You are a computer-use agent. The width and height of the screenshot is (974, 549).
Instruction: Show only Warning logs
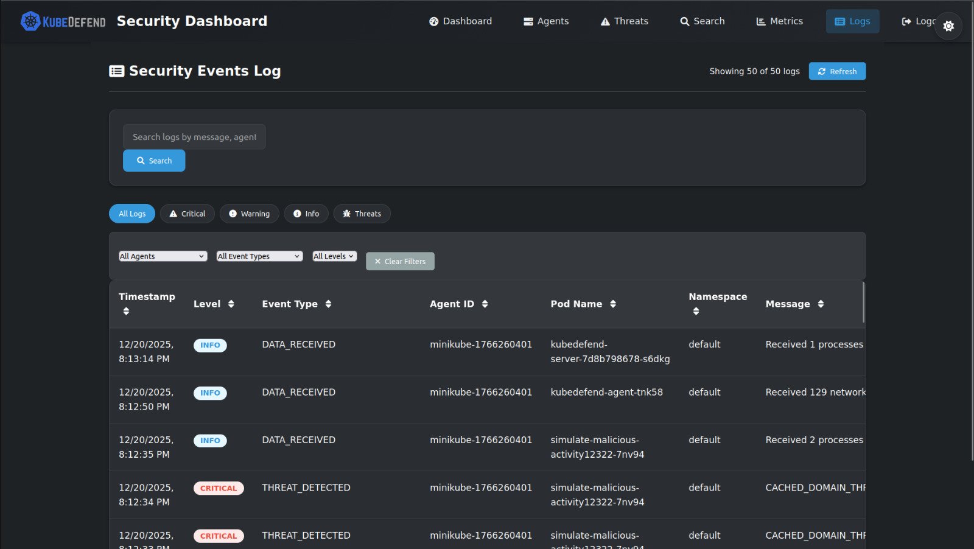pos(249,214)
